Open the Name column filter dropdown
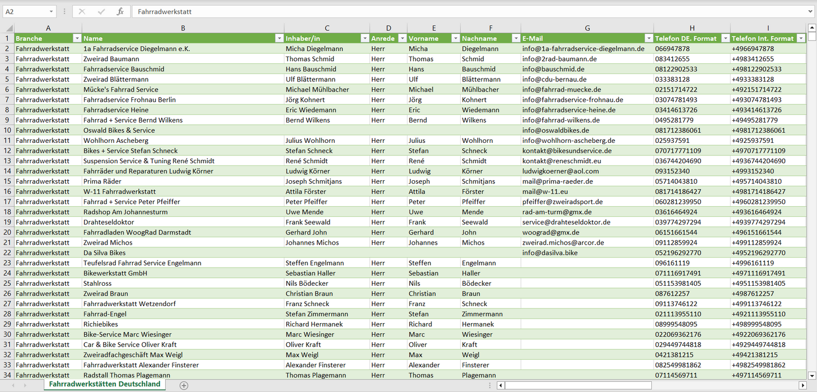This screenshot has width=817, height=392. (x=279, y=38)
